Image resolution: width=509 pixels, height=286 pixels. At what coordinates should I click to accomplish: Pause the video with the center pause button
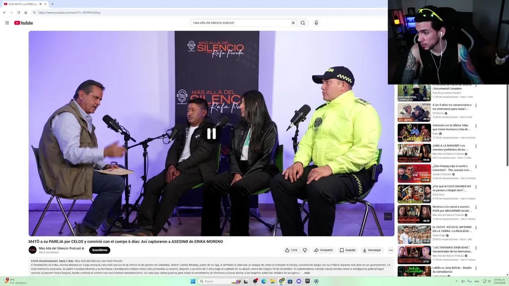[x=211, y=134]
